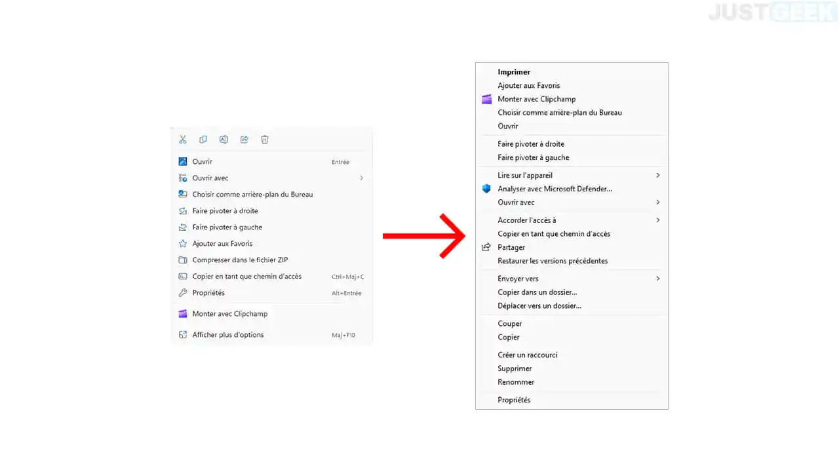This screenshot has width=839, height=472.
Task: Click the trash can Delete icon
Action: (265, 139)
